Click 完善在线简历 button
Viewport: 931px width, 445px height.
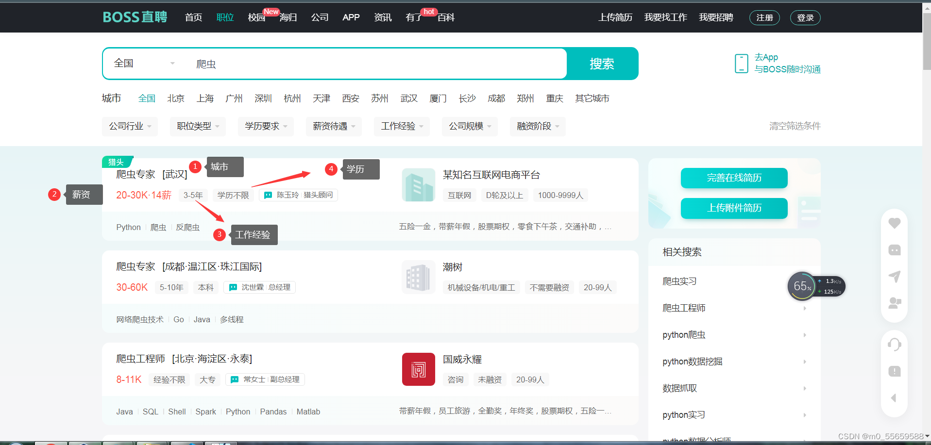tap(734, 178)
